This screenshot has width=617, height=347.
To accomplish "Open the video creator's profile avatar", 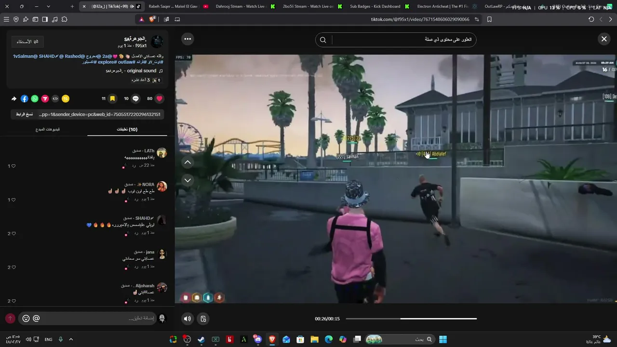I will [157, 41].
